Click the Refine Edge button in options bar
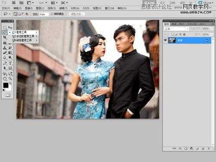This screenshot has height=162, width=216. 77,14
